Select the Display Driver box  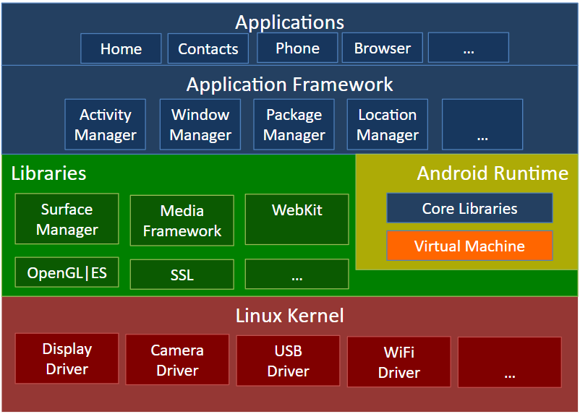point(67,358)
